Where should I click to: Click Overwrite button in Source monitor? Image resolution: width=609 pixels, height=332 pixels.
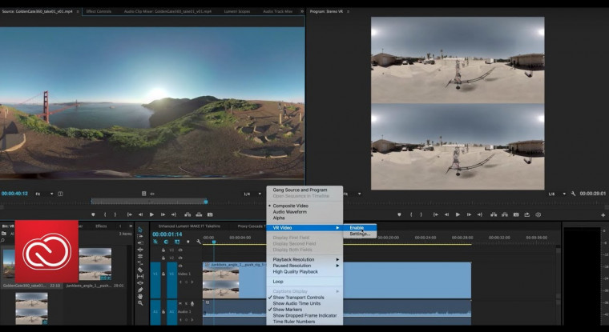(x=199, y=214)
